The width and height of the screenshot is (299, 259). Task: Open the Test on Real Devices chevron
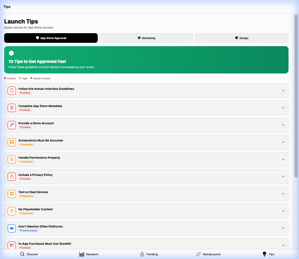pos(283,194)
